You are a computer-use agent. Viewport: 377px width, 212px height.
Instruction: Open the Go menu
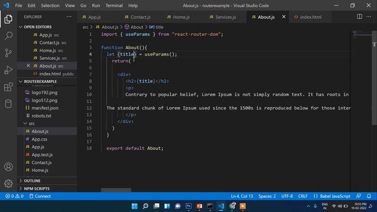[83, 5]
